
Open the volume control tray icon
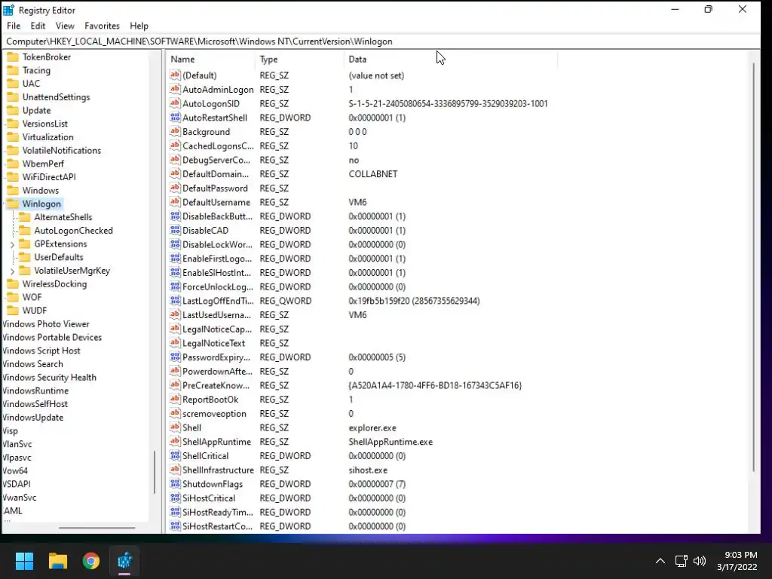pos(699,561)
